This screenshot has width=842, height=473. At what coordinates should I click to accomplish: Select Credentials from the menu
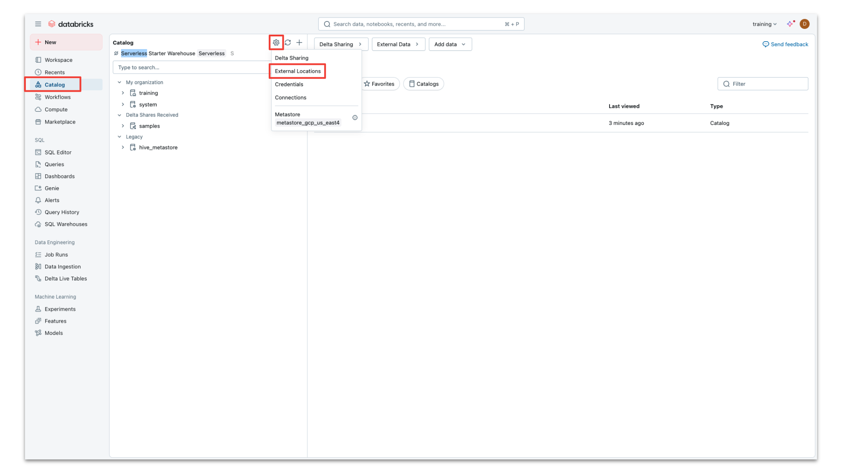(289, 85)
